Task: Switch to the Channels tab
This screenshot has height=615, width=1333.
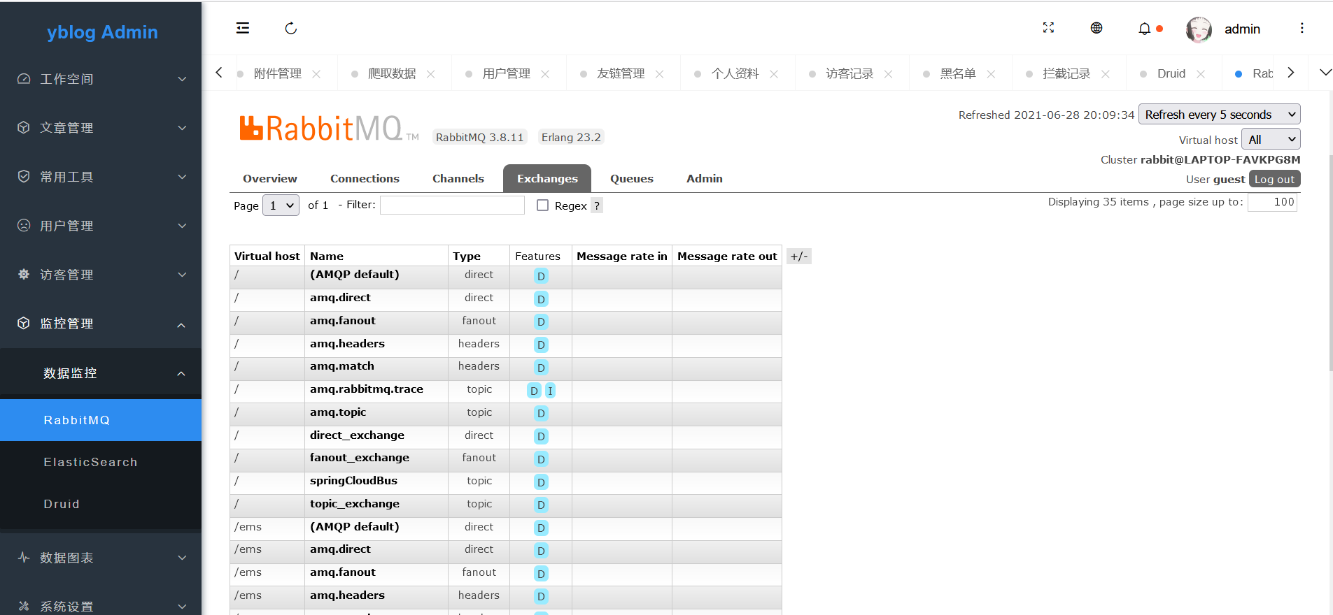Action: click(x=458, y=179)
